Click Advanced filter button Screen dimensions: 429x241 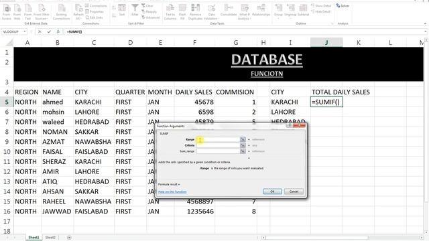click(150, 17)
